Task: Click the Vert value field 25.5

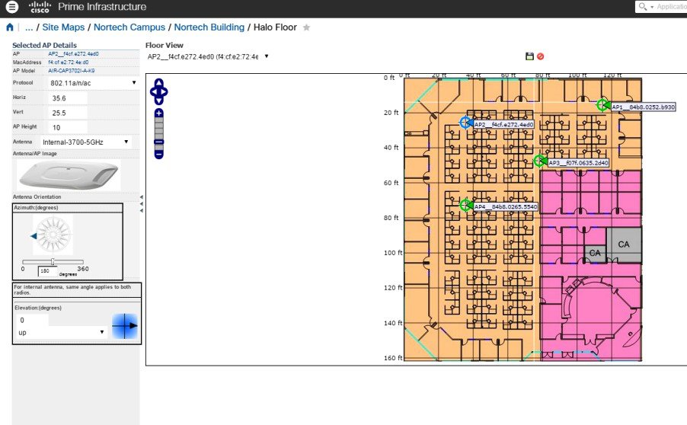Action: click(68, 113)
